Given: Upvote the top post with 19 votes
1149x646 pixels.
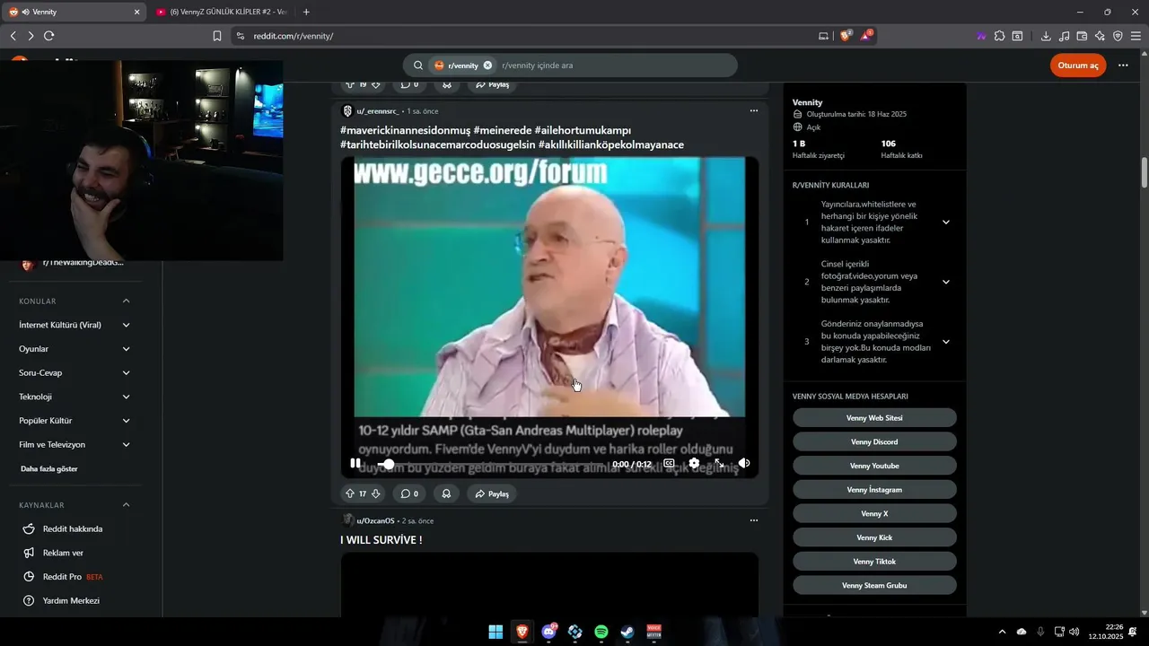Looking at the screenshot, I should tap(350, 84).
